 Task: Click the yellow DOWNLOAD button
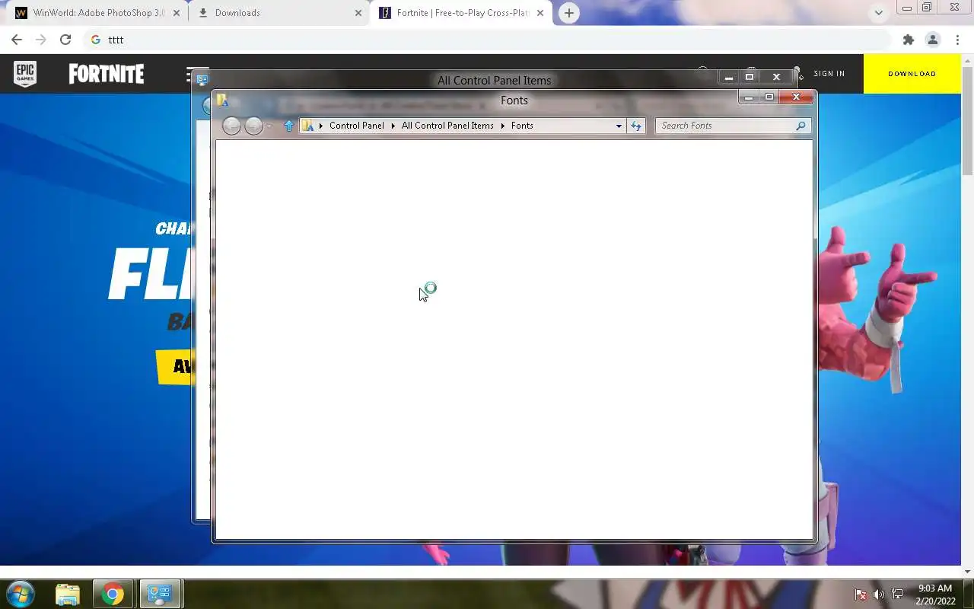click(912, 74)
